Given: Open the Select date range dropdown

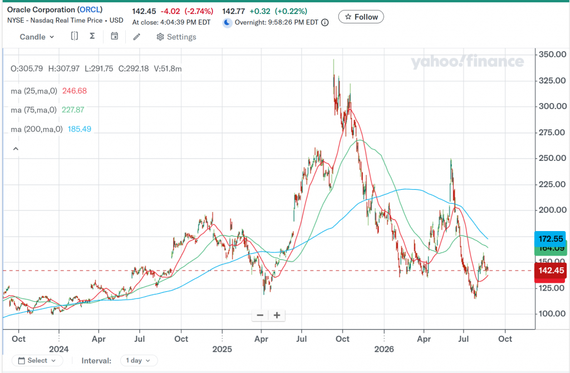Looking at the screenshot, I should pyautogui.click(x=37, y=360).
